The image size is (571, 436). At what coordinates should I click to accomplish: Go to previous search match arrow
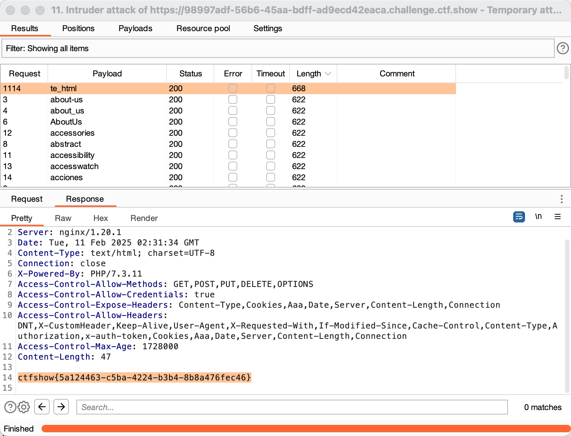(42, 407)
